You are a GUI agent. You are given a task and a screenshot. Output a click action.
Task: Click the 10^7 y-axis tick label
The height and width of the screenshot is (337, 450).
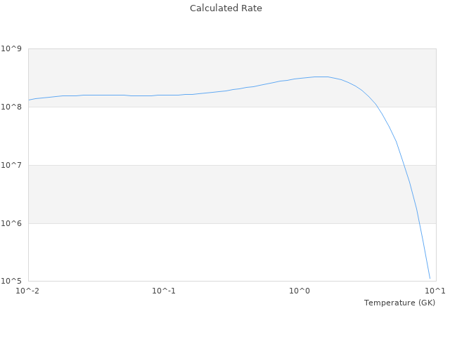point(13,165)
